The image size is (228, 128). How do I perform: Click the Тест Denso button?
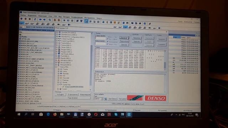[x=113, y=99]
